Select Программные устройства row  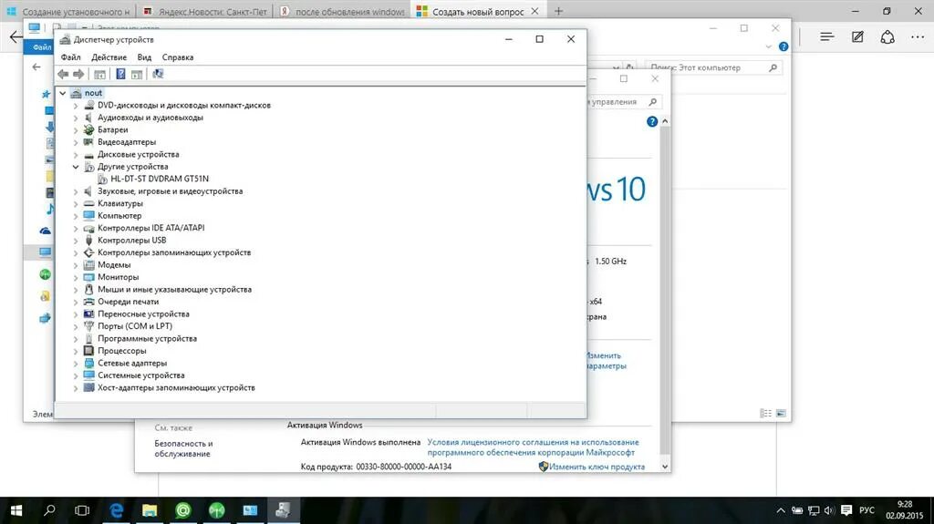[x=147, y=338]
